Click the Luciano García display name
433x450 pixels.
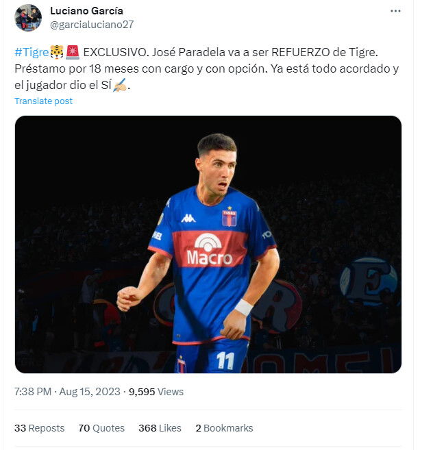point(86,11)
